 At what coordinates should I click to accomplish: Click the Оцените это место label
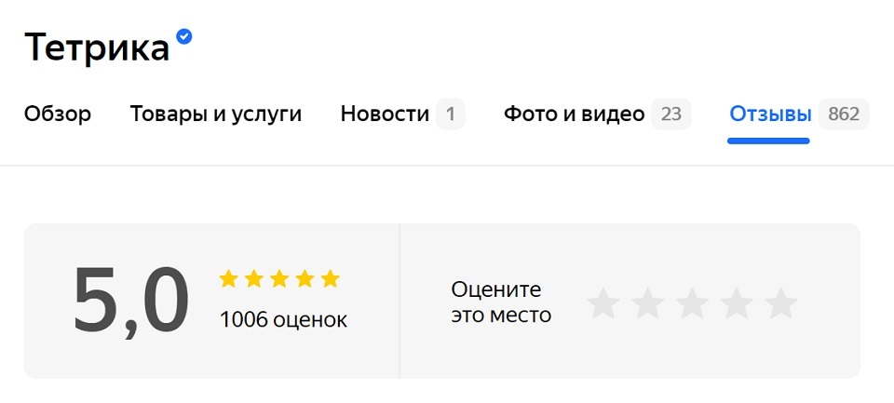(x=501, y=302)
